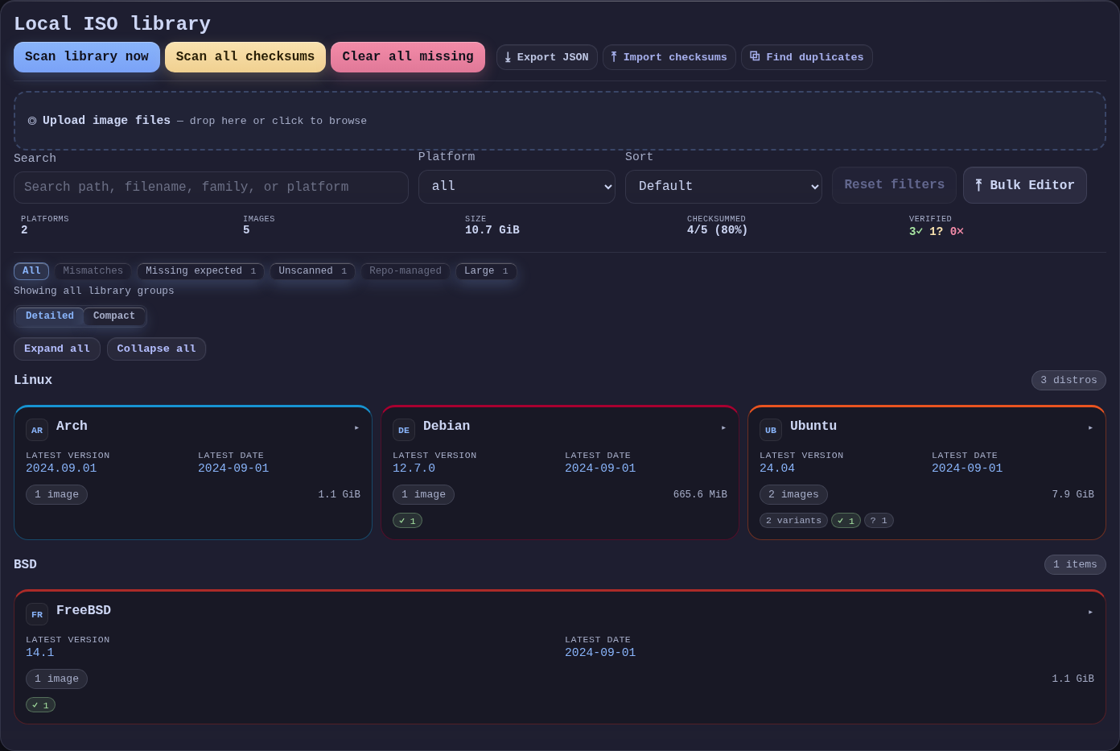Click Debian version 12.7.0
The width and height of the screenshot is (1120, 751).
tap(414, 468)
